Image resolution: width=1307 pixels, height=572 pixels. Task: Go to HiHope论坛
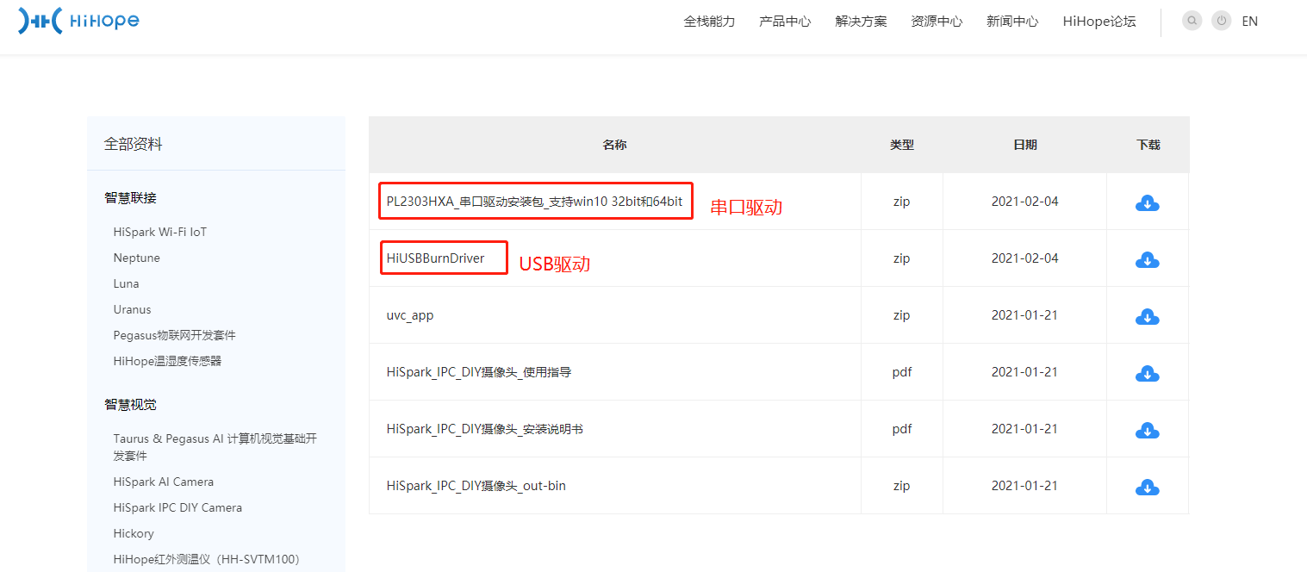pos(1099,22)
